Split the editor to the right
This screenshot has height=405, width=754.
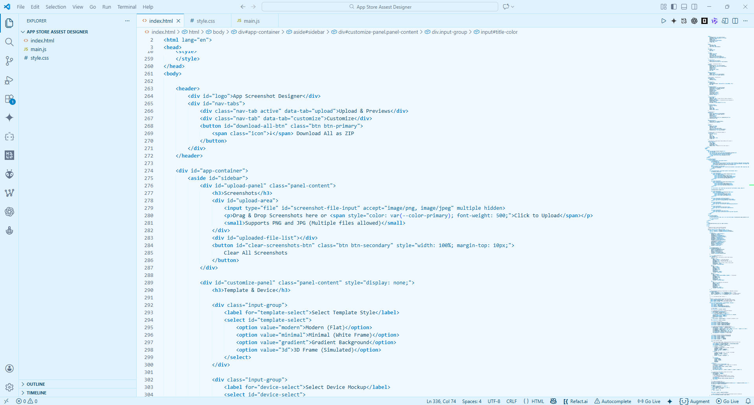pos(735,21)
